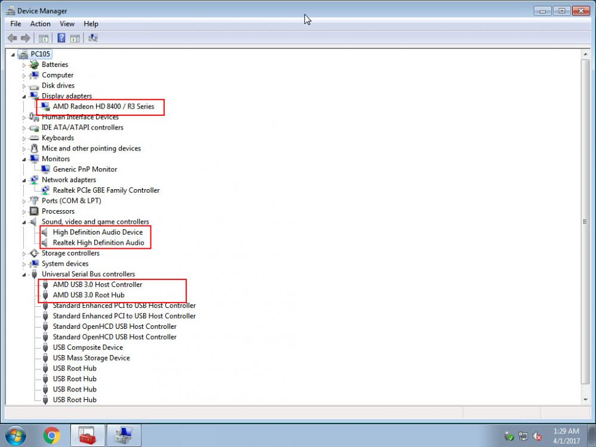
Task: Click the network tray icon
Action: [x=523, y=436]
